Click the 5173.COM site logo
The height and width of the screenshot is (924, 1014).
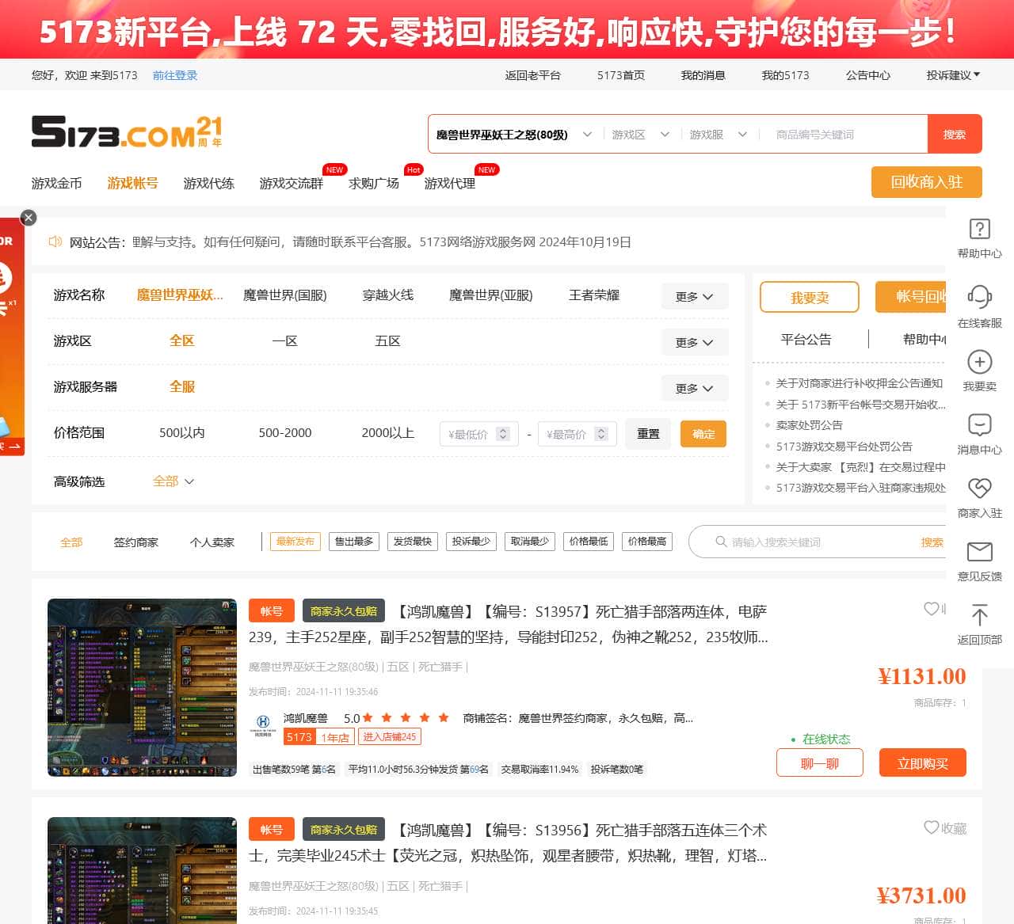click(x=127, y=132)
